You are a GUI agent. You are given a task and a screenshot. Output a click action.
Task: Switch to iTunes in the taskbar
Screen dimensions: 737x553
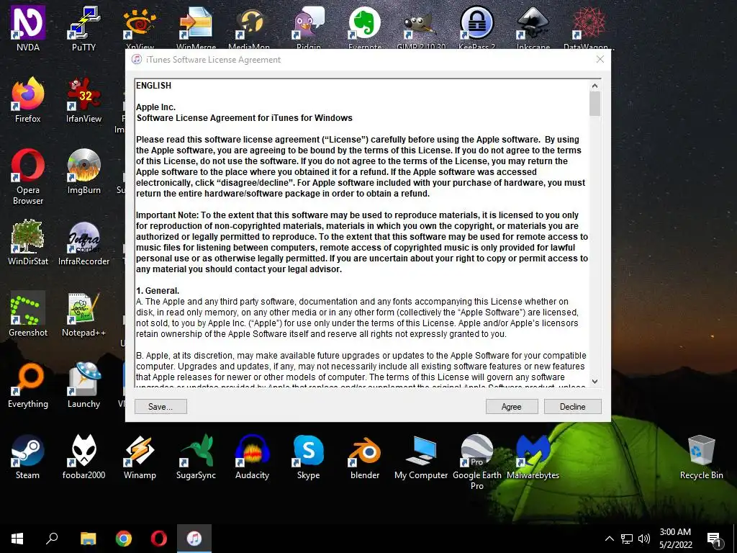point(194,539)
